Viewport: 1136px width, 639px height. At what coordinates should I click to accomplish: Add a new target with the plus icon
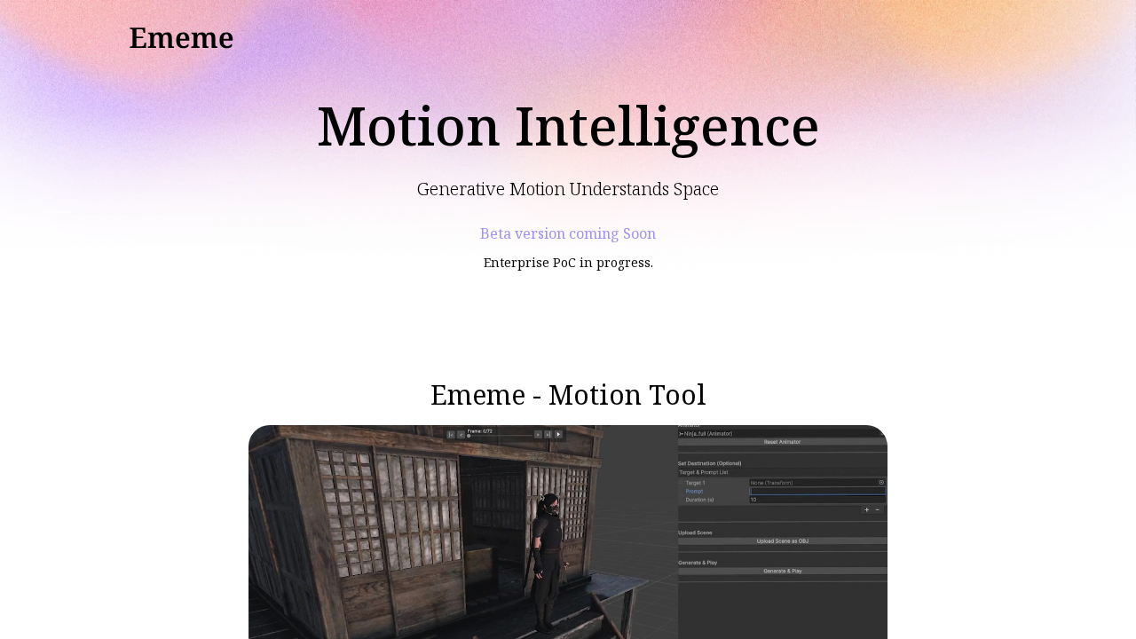866,509
